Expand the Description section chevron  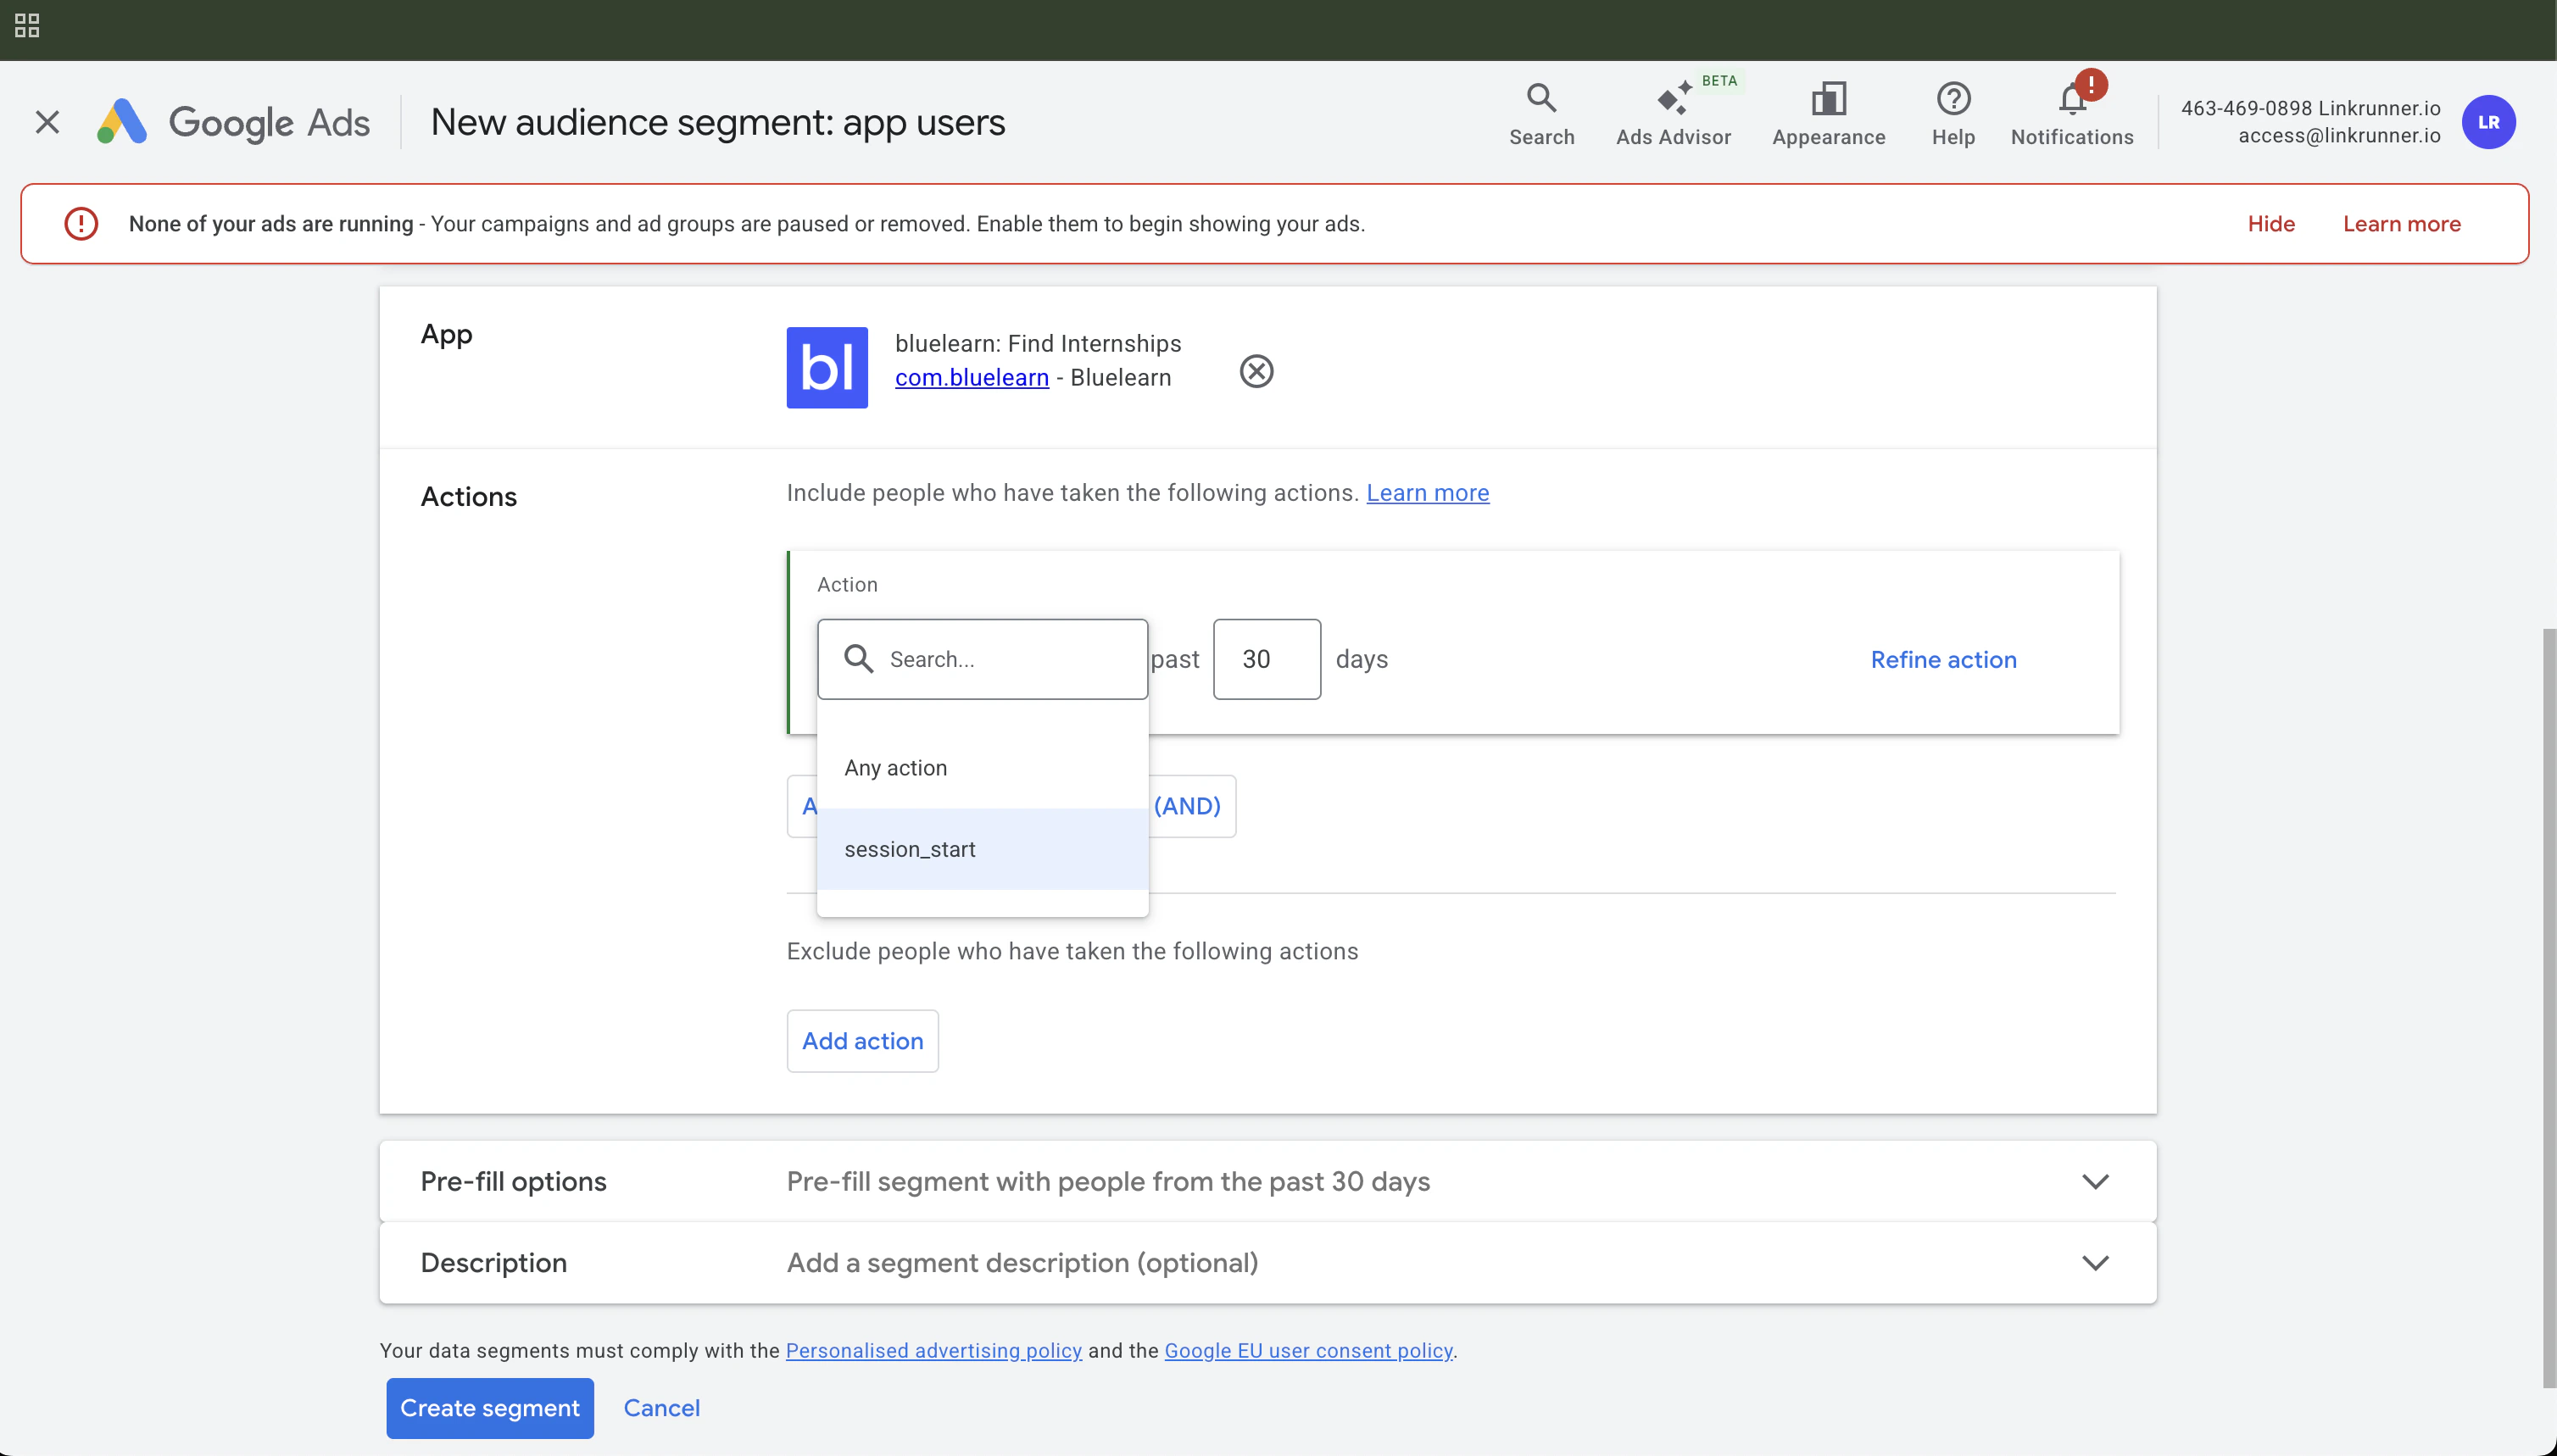2095,1263
